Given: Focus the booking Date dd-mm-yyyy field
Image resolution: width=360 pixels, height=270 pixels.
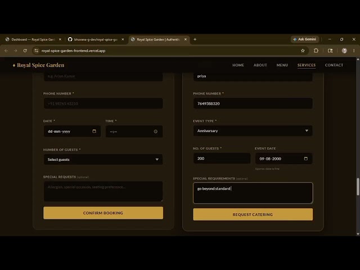Looking at the screenshot, I should click(x=72, y=131).
